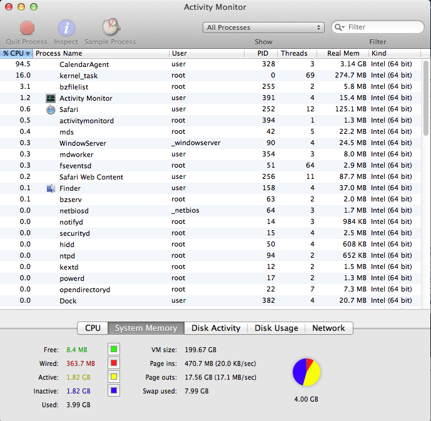Select the Dock process row
This screenshot has height=421, width=431.
tap(210, 301)
